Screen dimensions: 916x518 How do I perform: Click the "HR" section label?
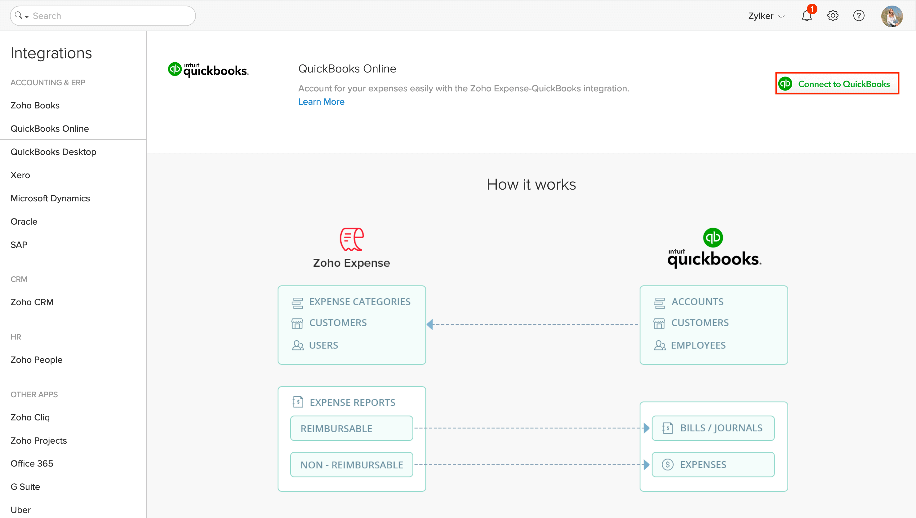(16, 337)
